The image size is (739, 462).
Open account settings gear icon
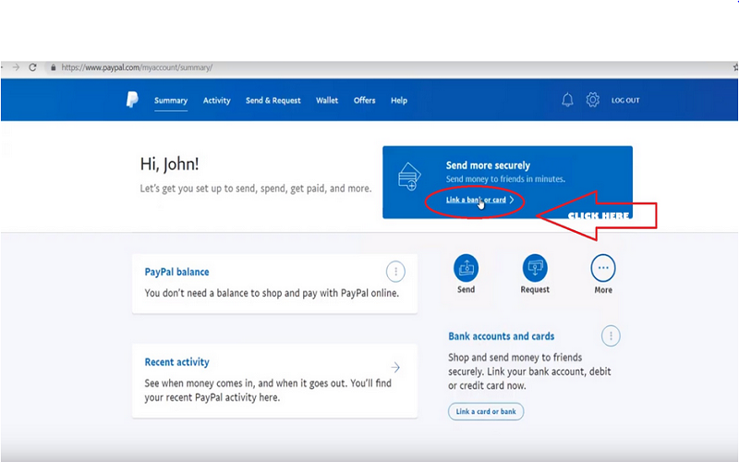592,100
